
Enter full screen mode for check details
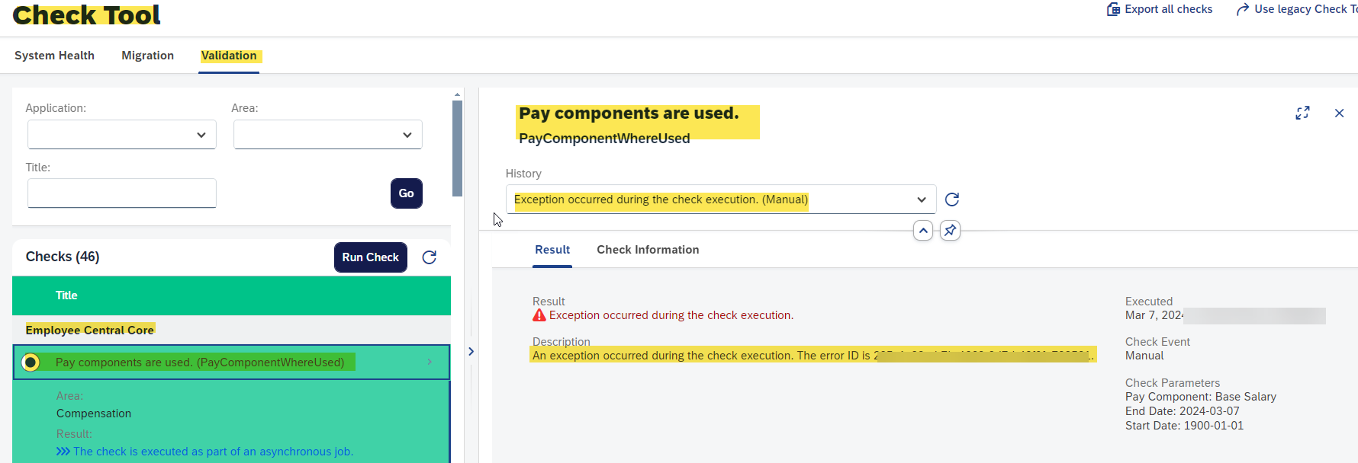pos(1303,113)
